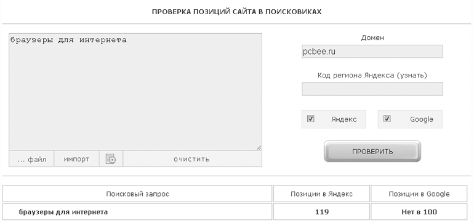
Task: Open the settings icon beside import
Action: [x=111, y=158]
